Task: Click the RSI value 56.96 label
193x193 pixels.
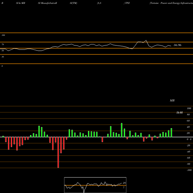Action: point(178,45)
